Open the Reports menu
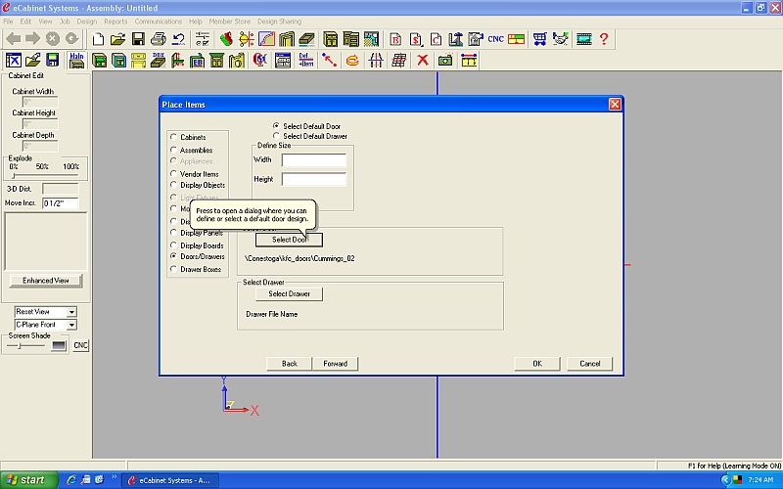Viewport: 783px width, 489px height. (115, 21)
